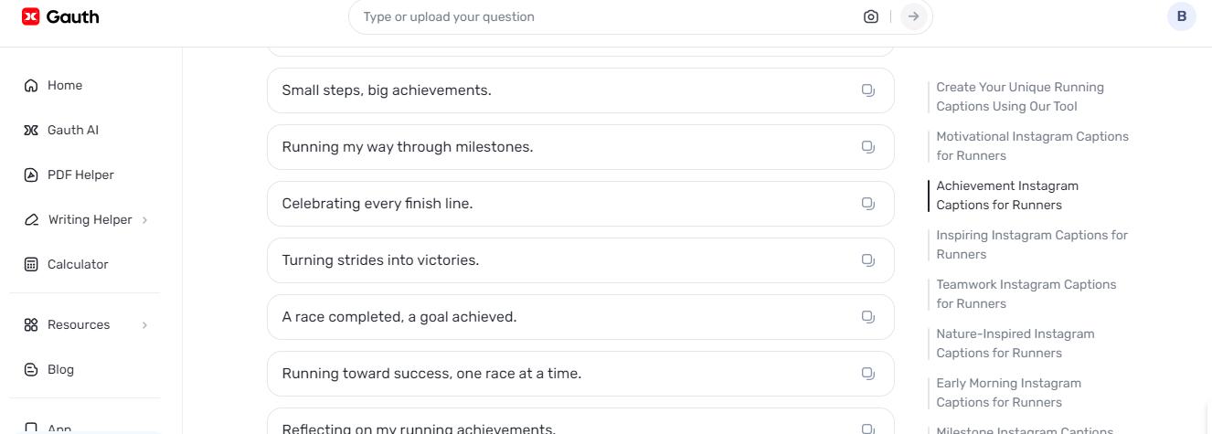This screenshot has width=1212, height=434.
Task: Submit the question with the arrow button
Action: (x=913, y=16)
